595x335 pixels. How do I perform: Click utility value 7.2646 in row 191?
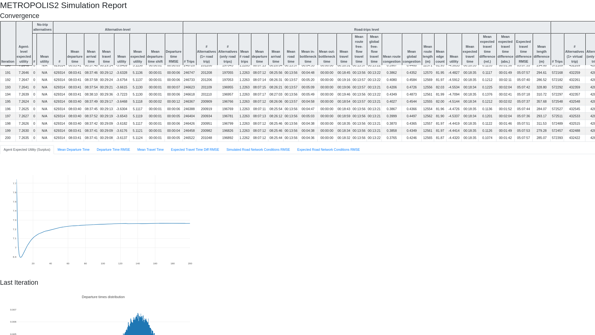(24, 73)
